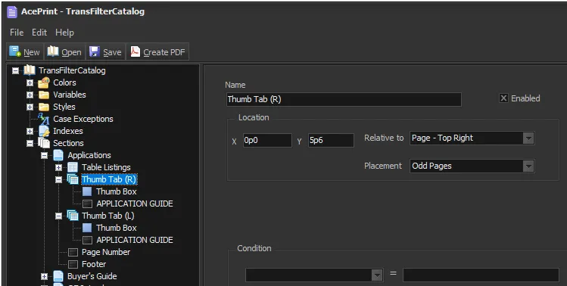The image size is (567, 286).
Task: Collapse the Sections tree node
Action: point(30,143)
